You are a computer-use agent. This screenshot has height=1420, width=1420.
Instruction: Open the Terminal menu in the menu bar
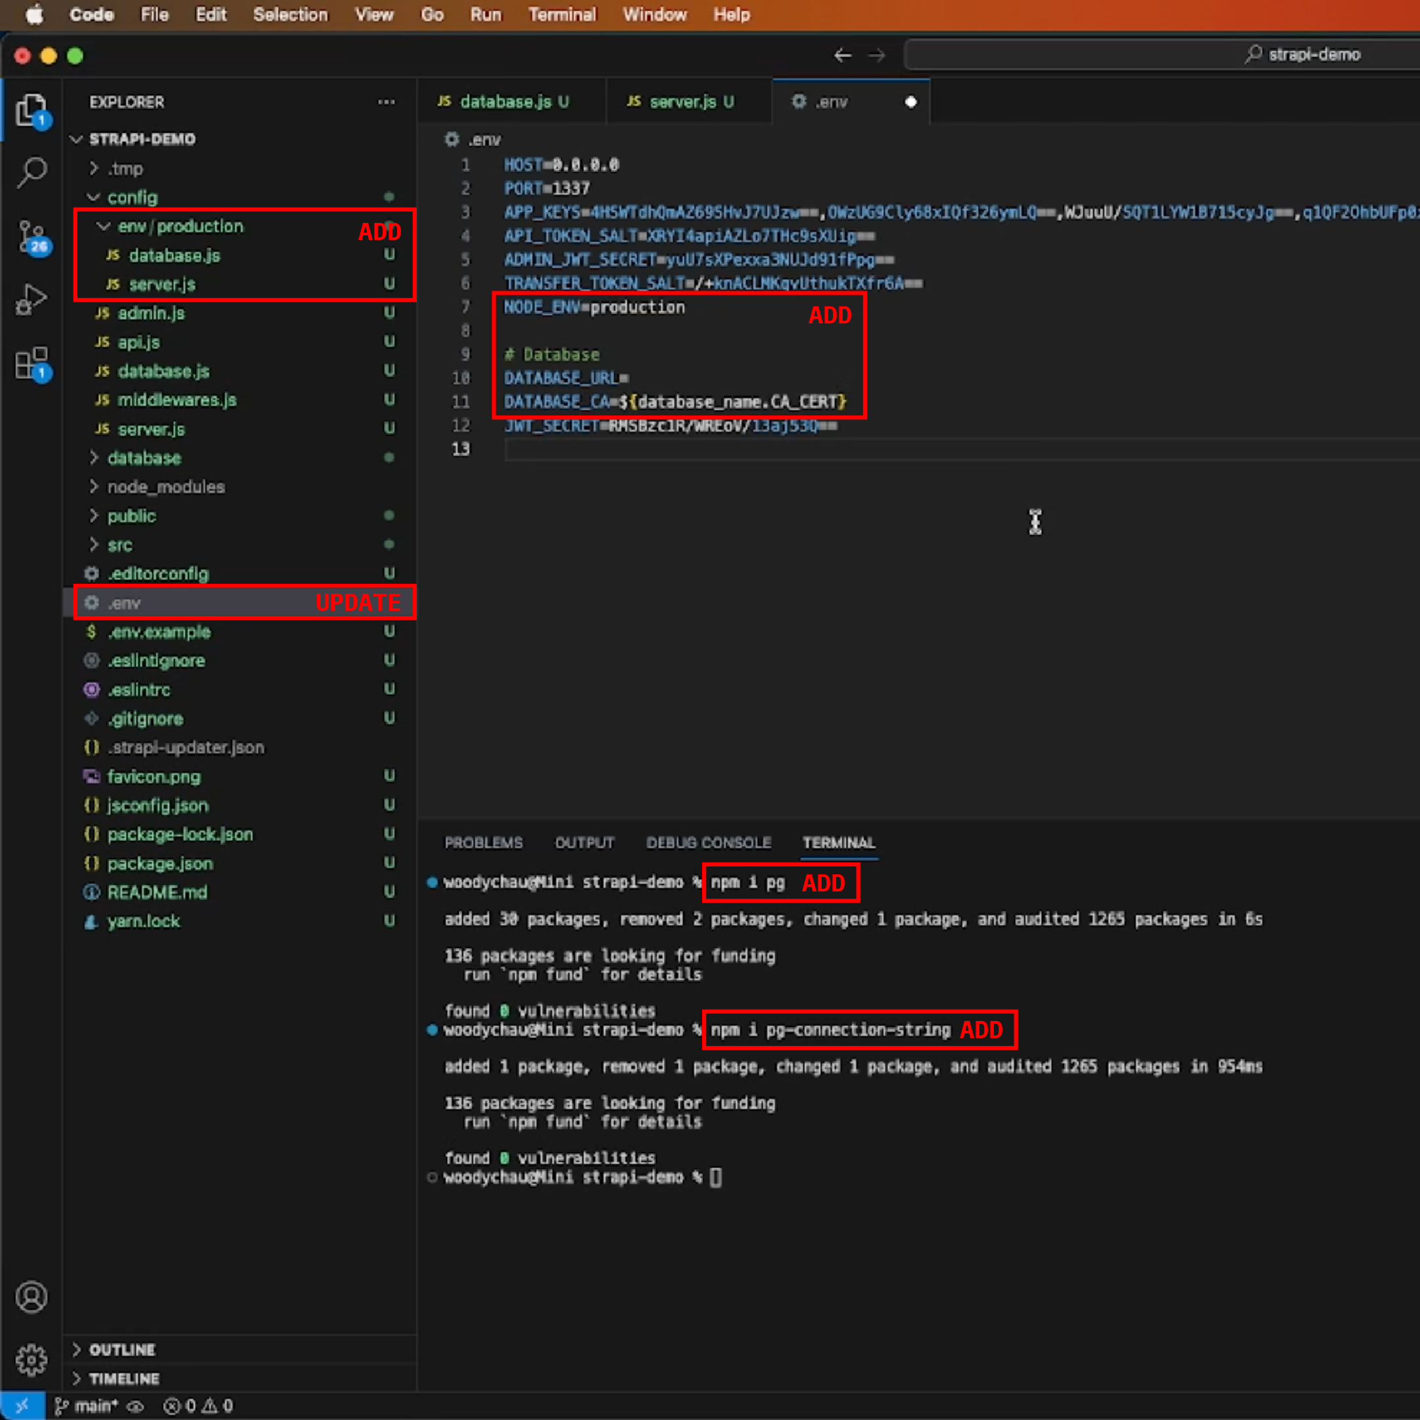pos(561,14)
